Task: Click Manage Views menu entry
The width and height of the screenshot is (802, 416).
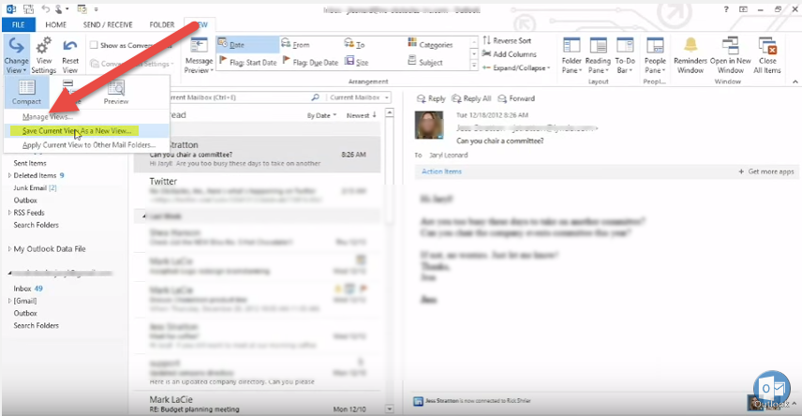Action: 47,117
